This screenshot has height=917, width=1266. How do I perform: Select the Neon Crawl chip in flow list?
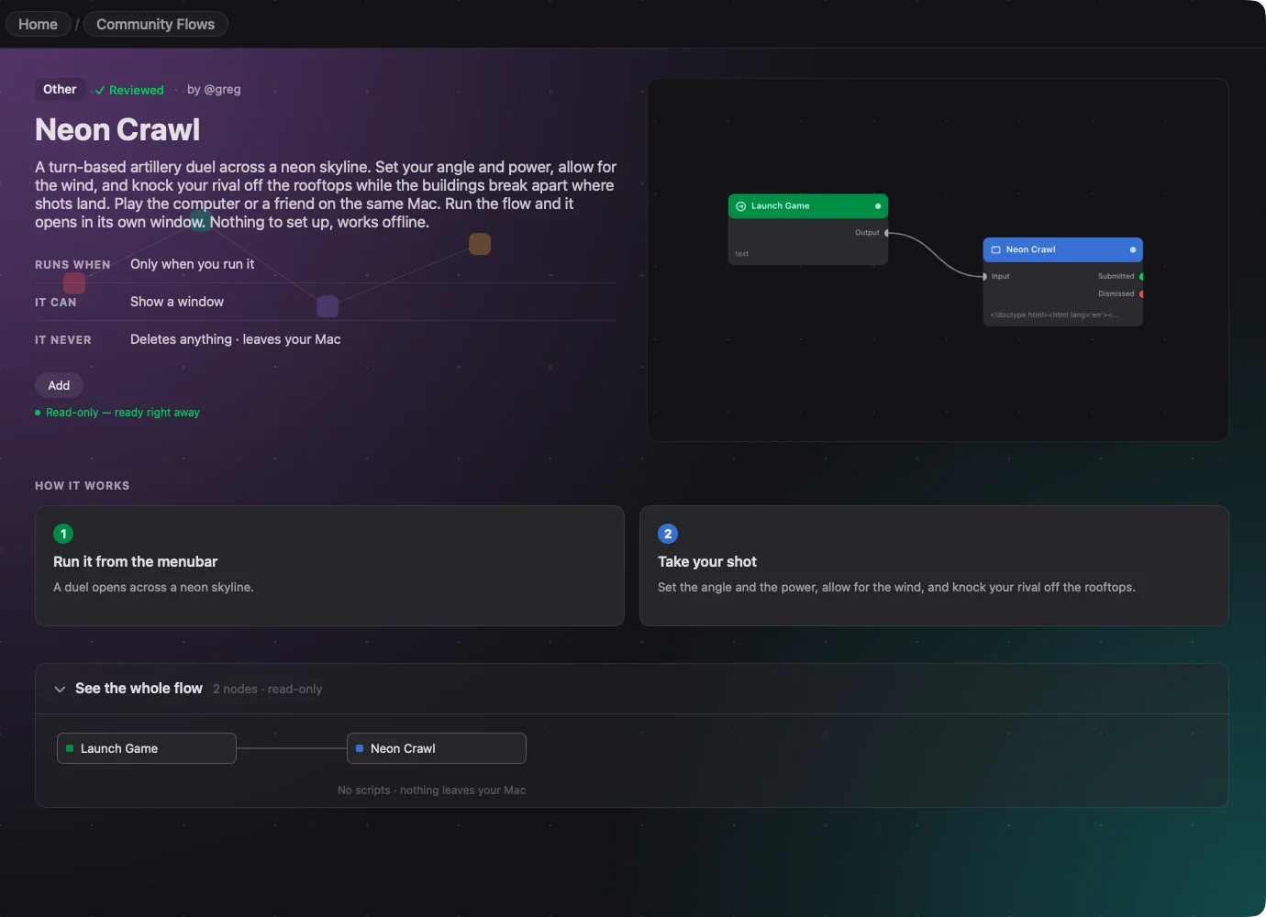point(437,748)
